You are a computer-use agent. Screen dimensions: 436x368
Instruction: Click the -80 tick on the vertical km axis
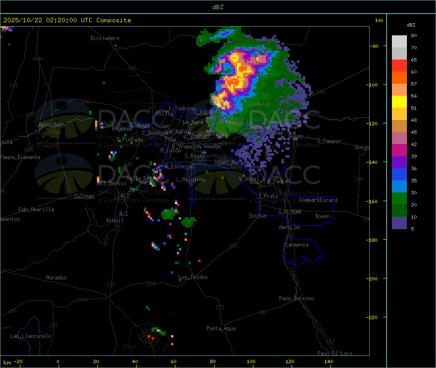pyautogui.click(x=374, y=46)
